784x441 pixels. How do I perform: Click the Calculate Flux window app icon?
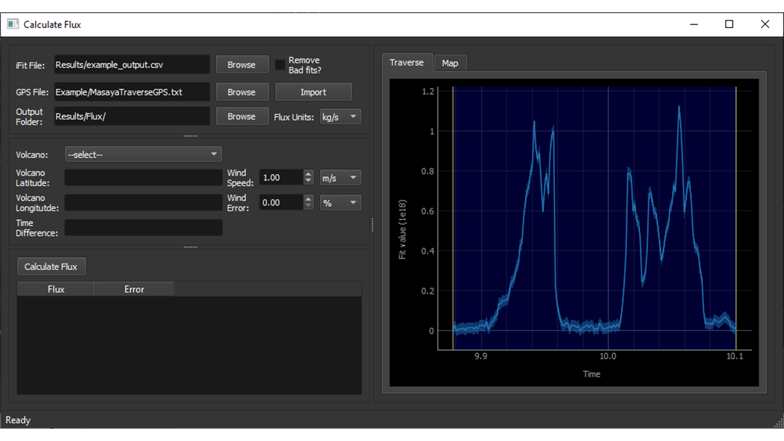13,24
